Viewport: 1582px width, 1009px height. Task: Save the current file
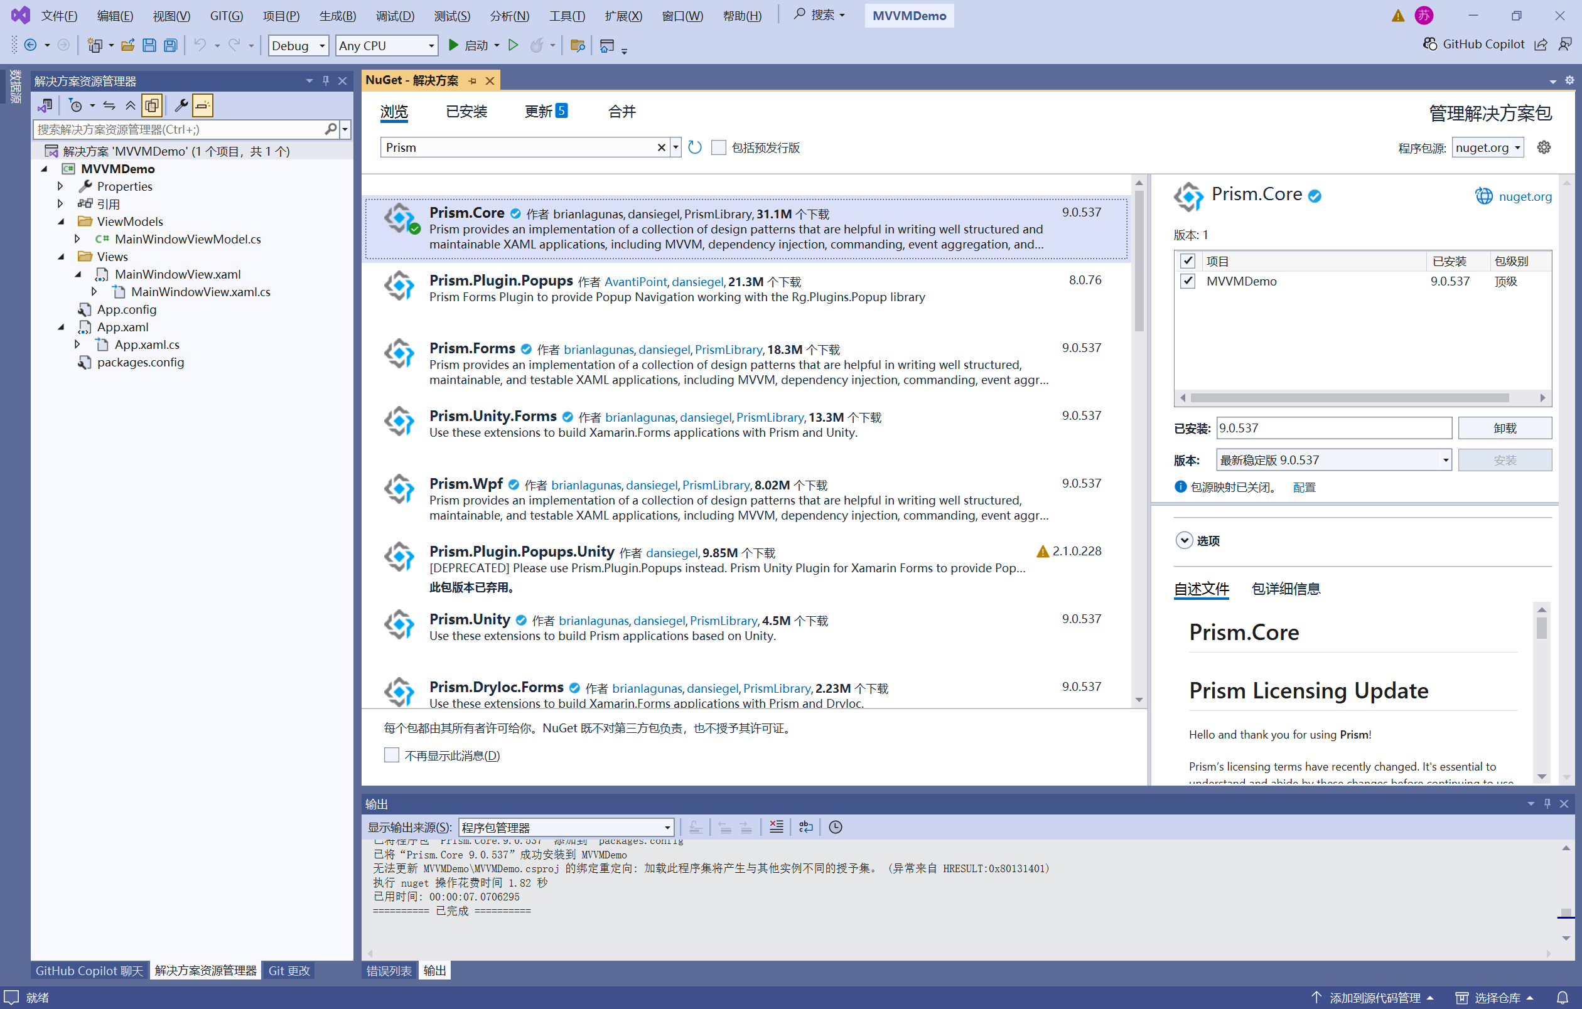(149, 45)
